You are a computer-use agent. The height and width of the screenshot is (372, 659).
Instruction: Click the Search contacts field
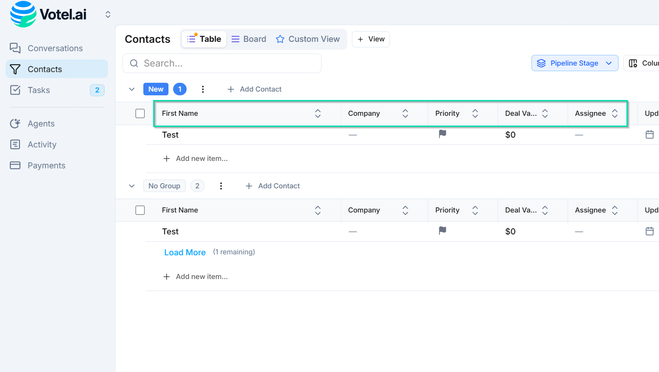[222, 63]
